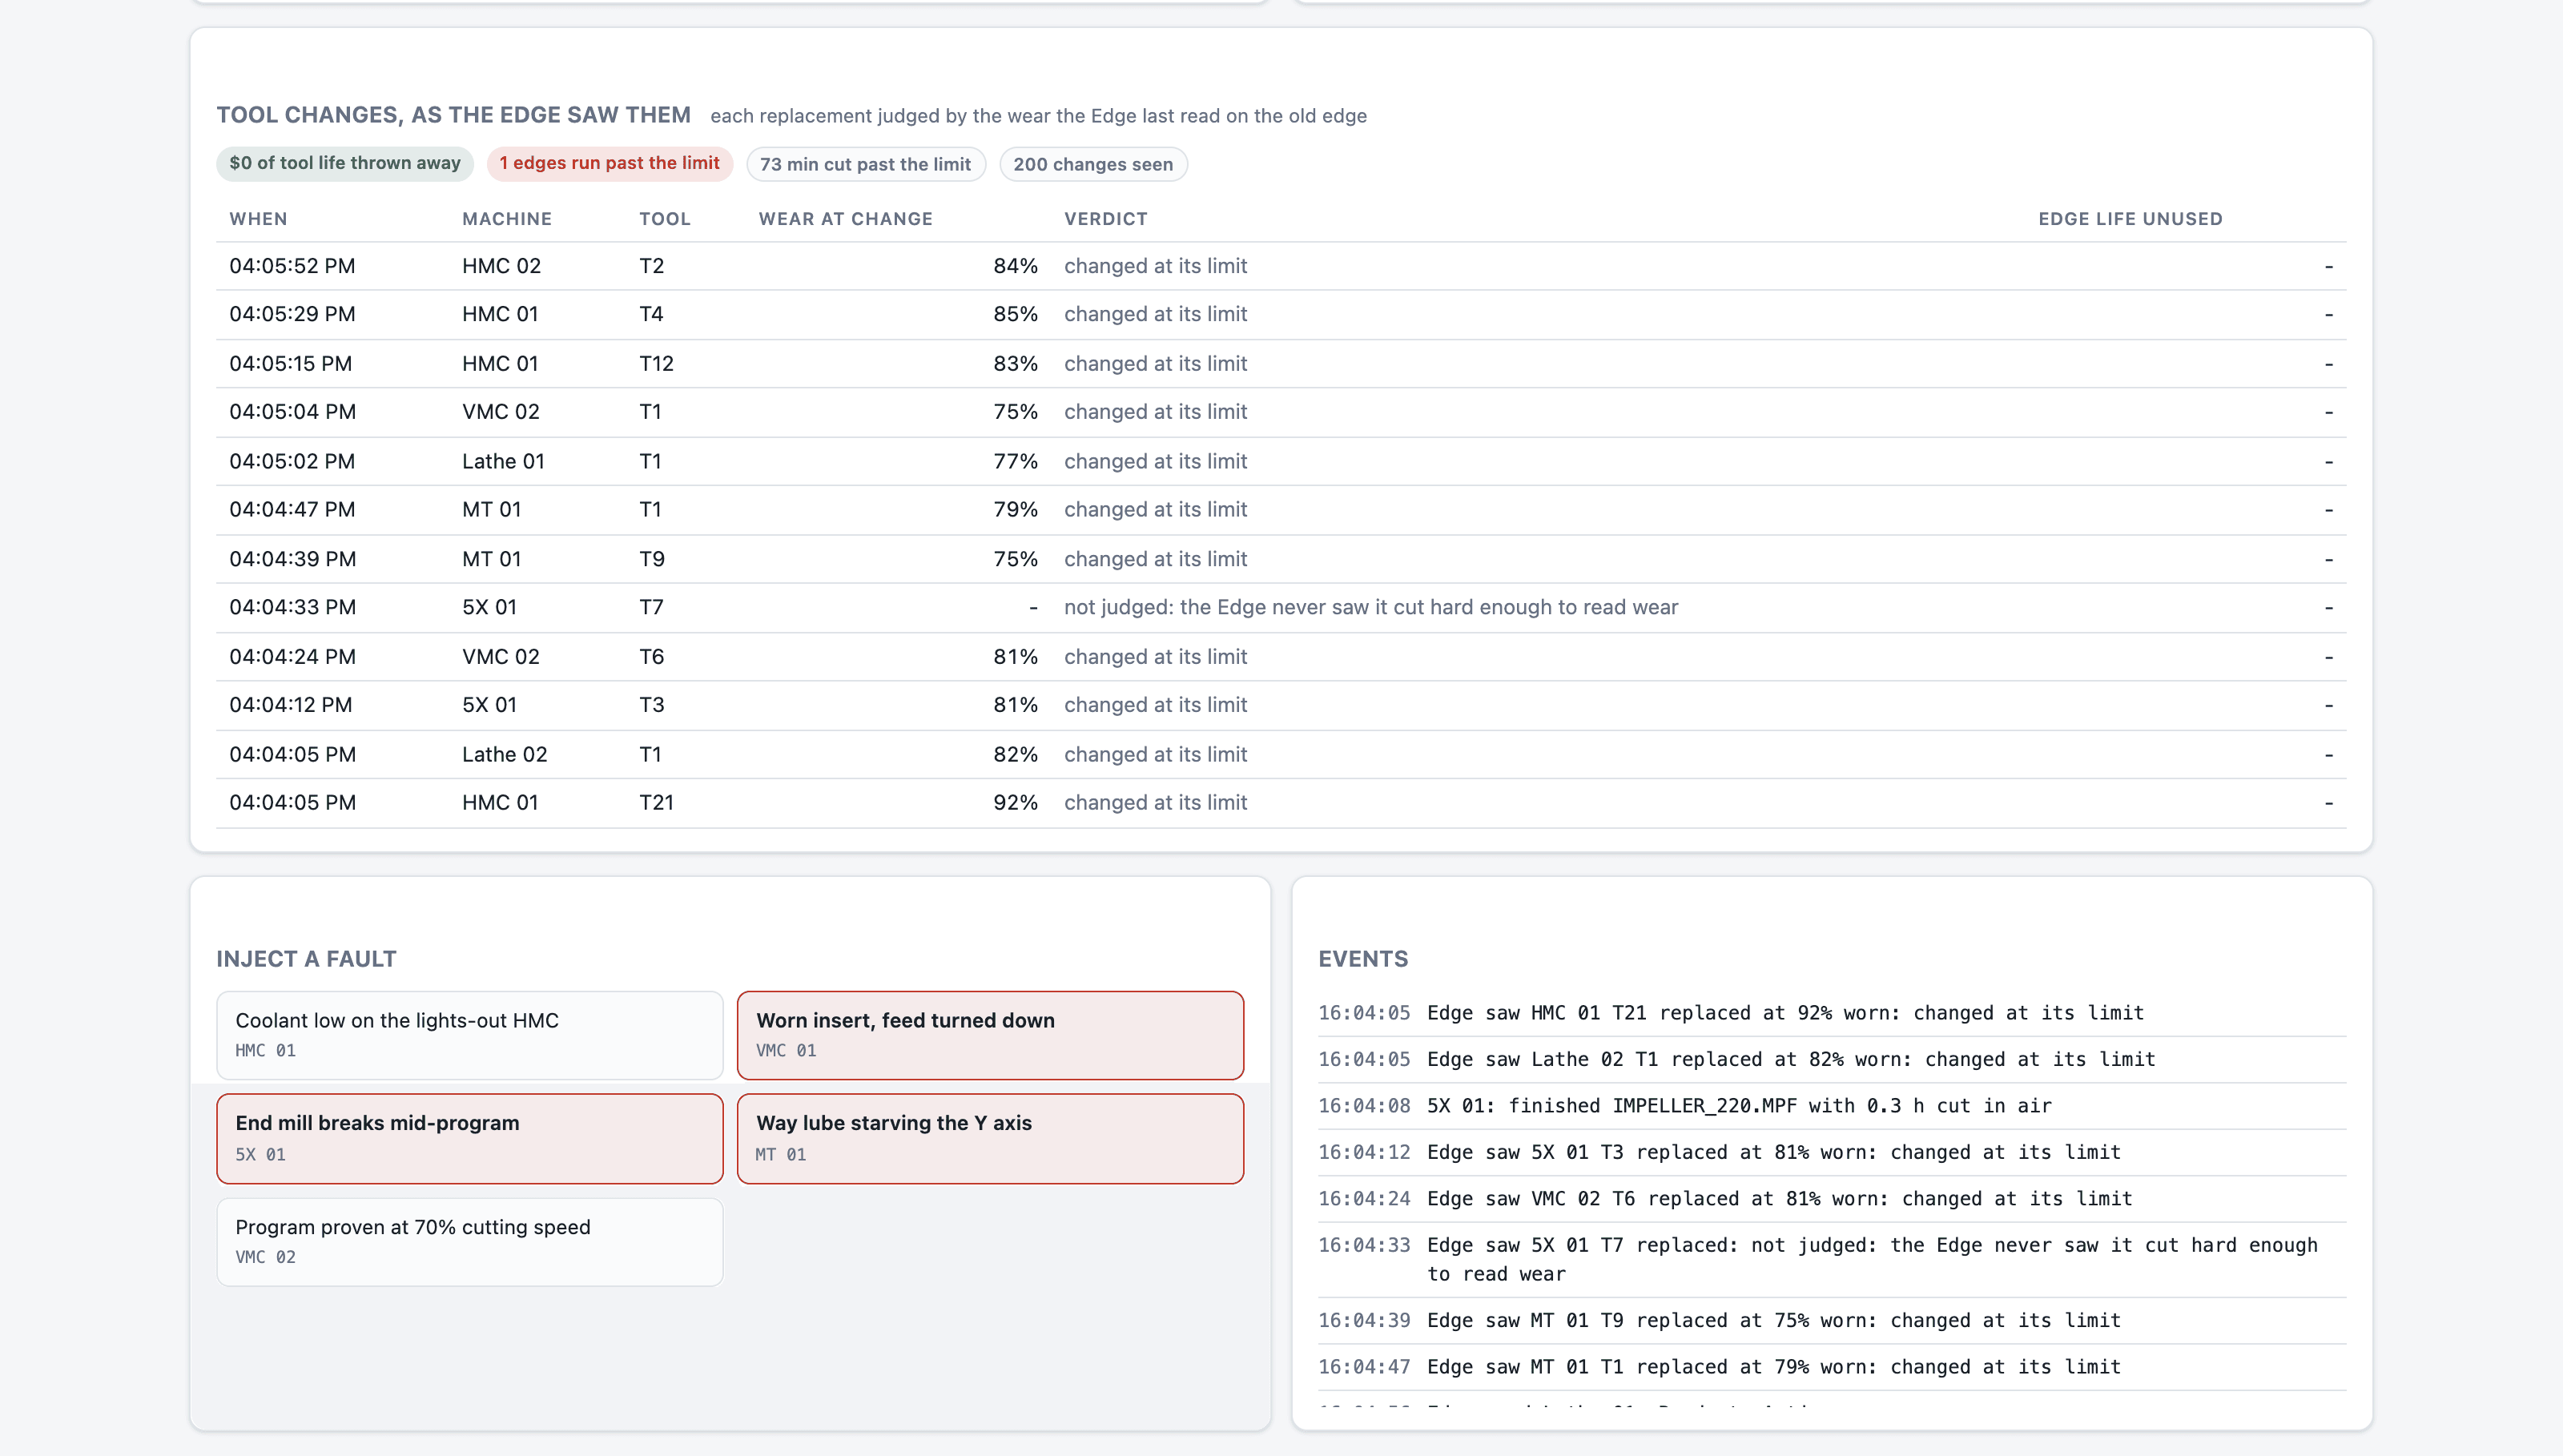
Task: Click T12 tool cell in HMC 01 row
Action: tap(656, 364)
